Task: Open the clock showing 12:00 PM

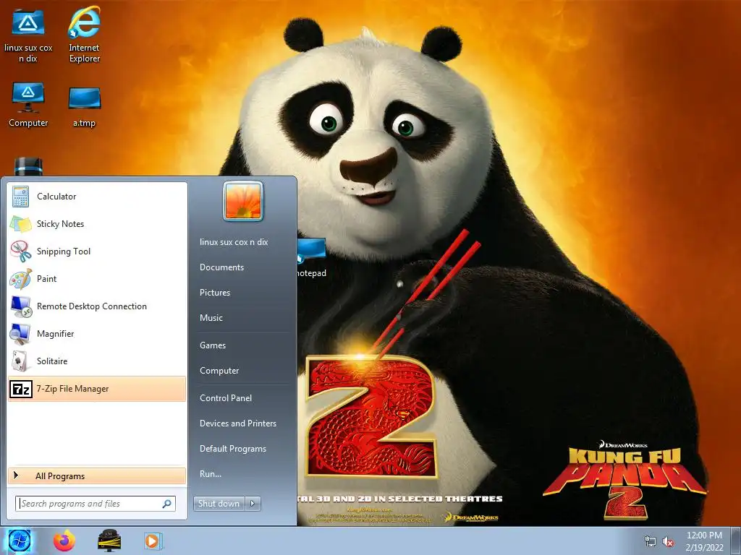Action: 704,541
